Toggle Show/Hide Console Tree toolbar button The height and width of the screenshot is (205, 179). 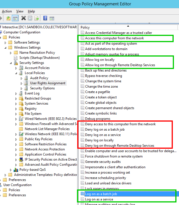click(15, 18)
